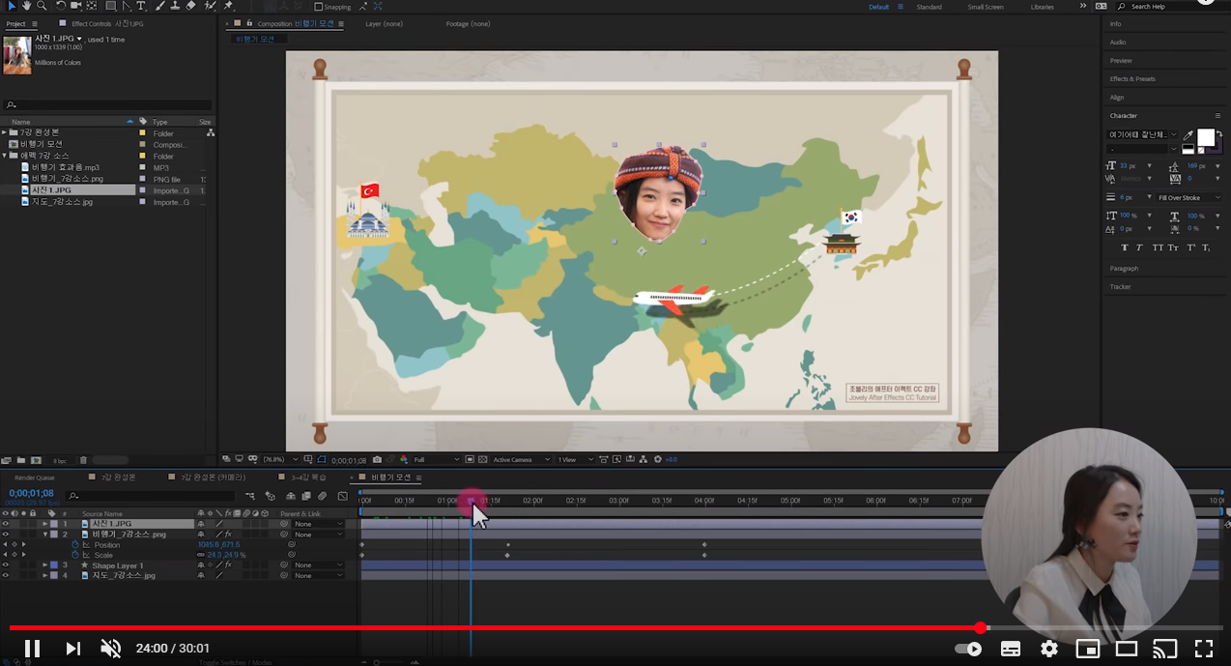The height and width of the screenshot is (666, 1231).
Task: Click the delete trash icon in Project panel
Action: pos(83,460)
